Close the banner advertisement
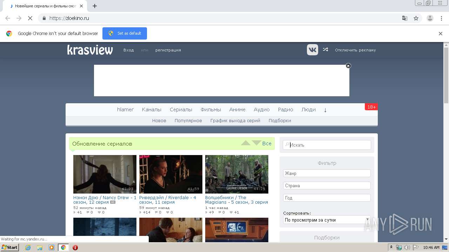Image resolution: width=449 pixels, height=252 pixels. point(348,66)
